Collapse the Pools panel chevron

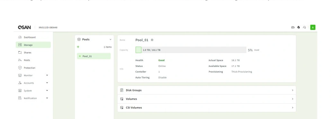(111, 40)
